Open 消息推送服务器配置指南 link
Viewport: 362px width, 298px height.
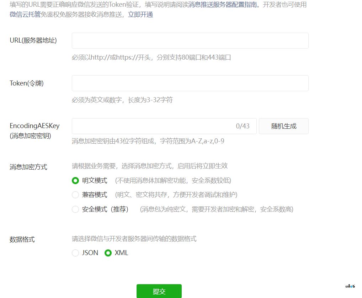coord(222,5)
